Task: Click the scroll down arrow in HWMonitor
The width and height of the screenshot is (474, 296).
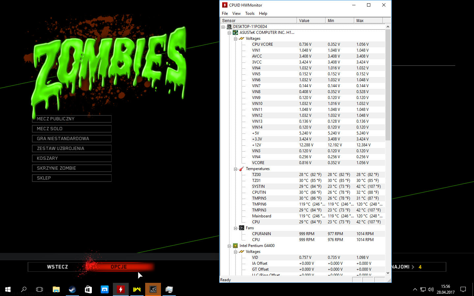Action: [388, 273]
